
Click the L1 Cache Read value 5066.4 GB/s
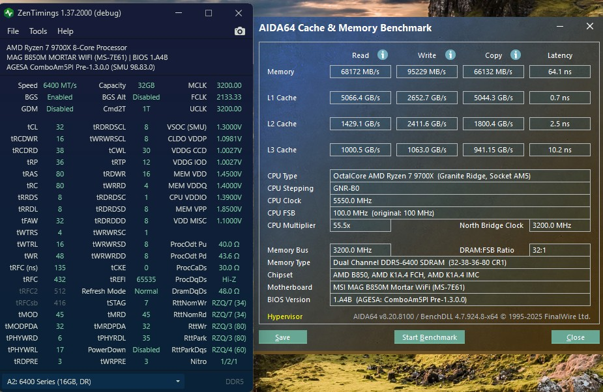click(x=360, y=98)
